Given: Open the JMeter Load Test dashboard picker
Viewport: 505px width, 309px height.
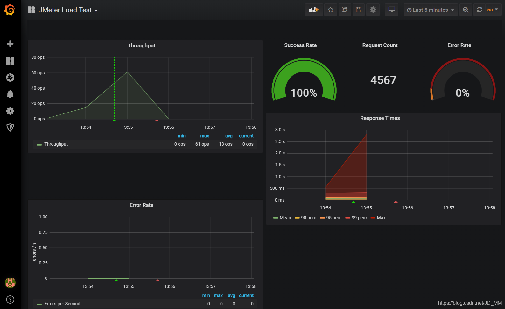Looking at the screenshot, I should pos(68,10).
